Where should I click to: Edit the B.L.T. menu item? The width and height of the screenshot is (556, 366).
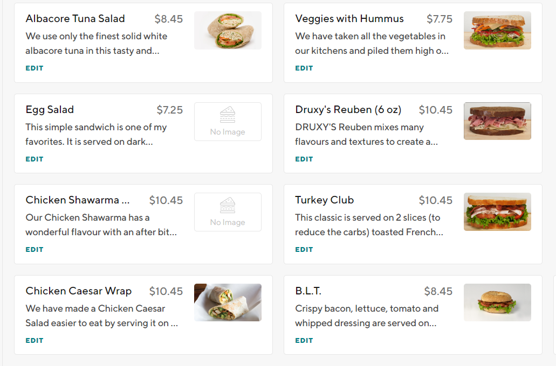coord(304,341)
